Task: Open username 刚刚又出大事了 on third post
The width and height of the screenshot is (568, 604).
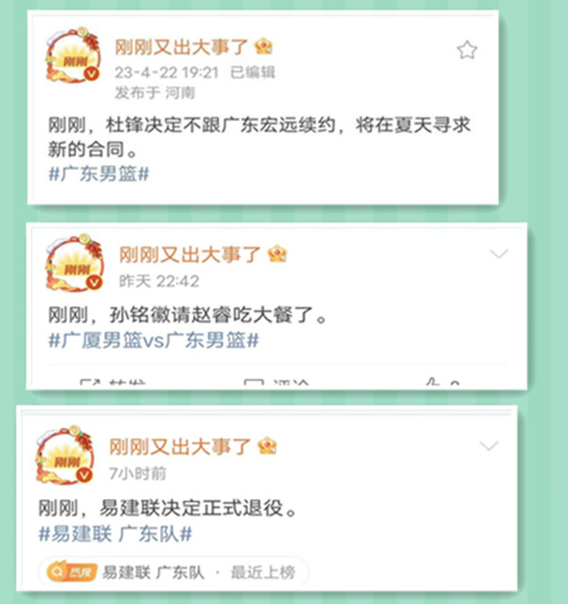Action: click(180, 447)
